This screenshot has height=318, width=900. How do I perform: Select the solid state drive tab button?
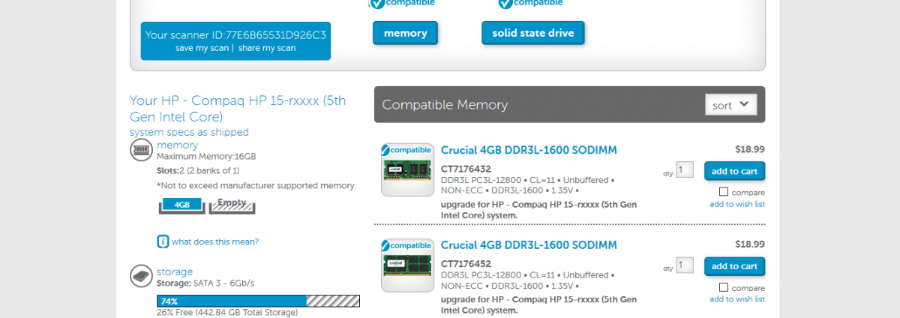[x=532, y=33]
